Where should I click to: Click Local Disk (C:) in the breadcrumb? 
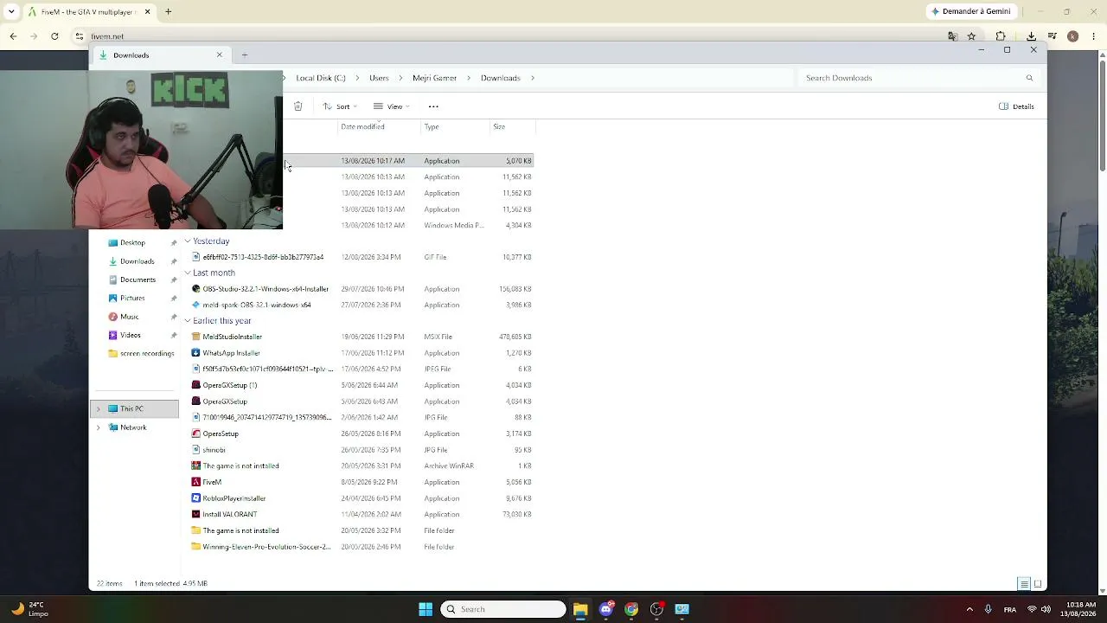click(x=321, y=78)
